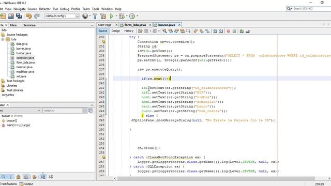
Task: Click the Save All icon
Action: (x=19, y=16)
